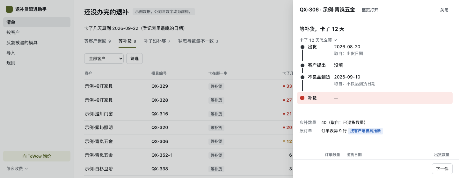459x178 pixels.
Task: Open the 全部客户 dropdown
Action: point(104,58)
